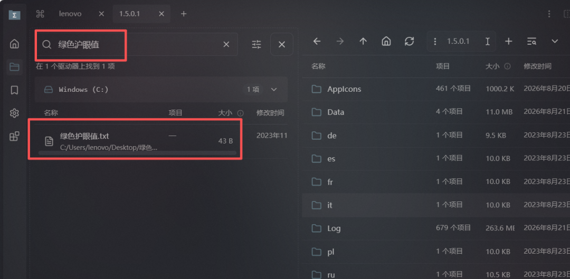The width and height of the screenshot is (570, 279).
Task: Clear the search text with X
Action: [226, 44]
